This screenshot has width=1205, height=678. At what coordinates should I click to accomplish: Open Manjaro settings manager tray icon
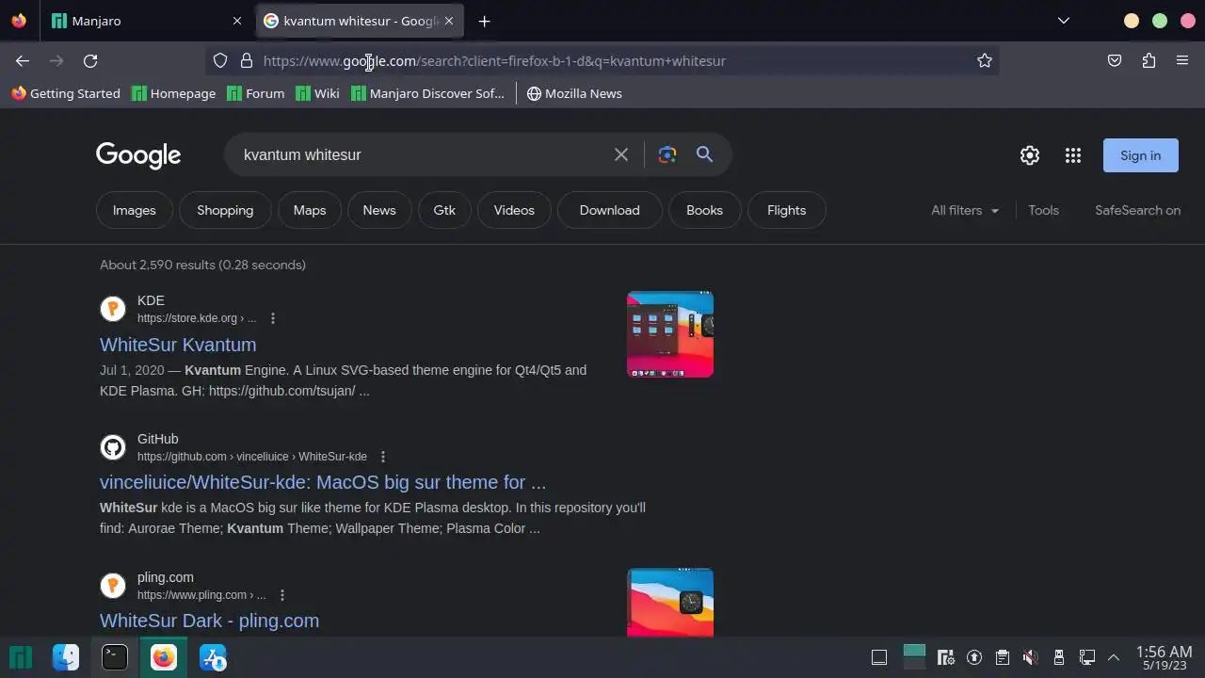pos(946,657)
